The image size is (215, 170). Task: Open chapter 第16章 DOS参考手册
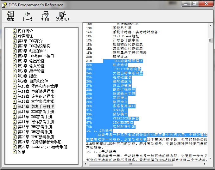[x=35, y=117]
